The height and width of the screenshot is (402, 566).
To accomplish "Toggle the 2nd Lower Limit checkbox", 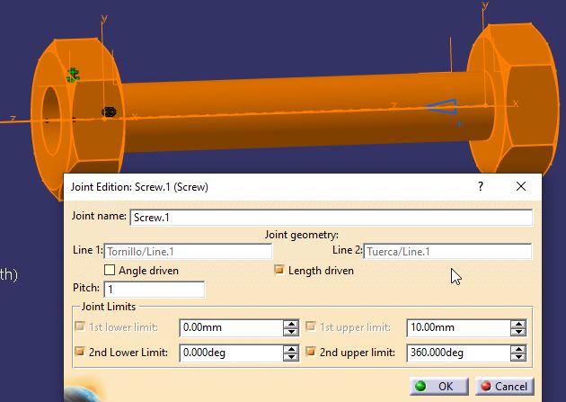I will click(80, 352).
